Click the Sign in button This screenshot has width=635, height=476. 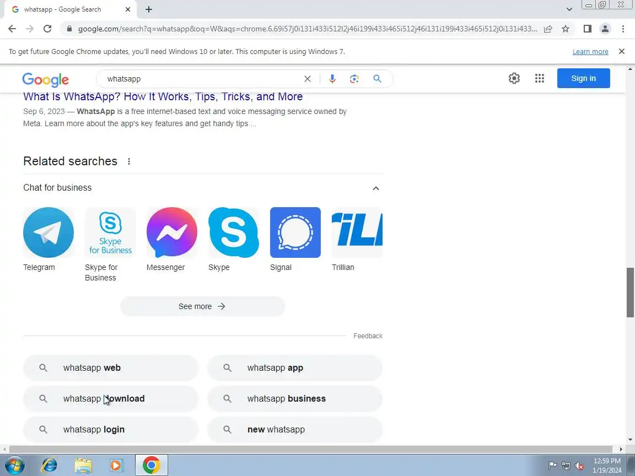coord(584,78)
